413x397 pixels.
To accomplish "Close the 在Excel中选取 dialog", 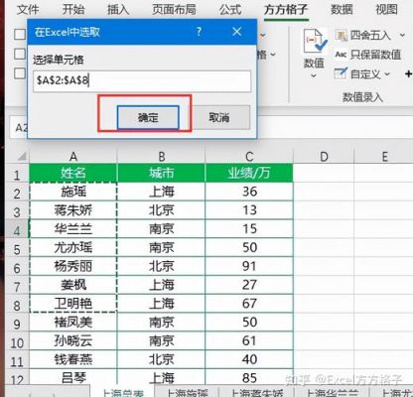I will pos(236,32).
